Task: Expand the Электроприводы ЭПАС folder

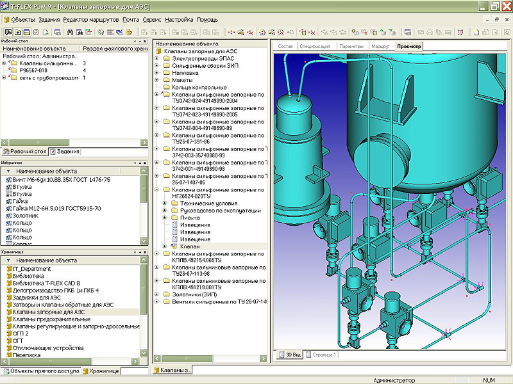Action: (157, 58)
